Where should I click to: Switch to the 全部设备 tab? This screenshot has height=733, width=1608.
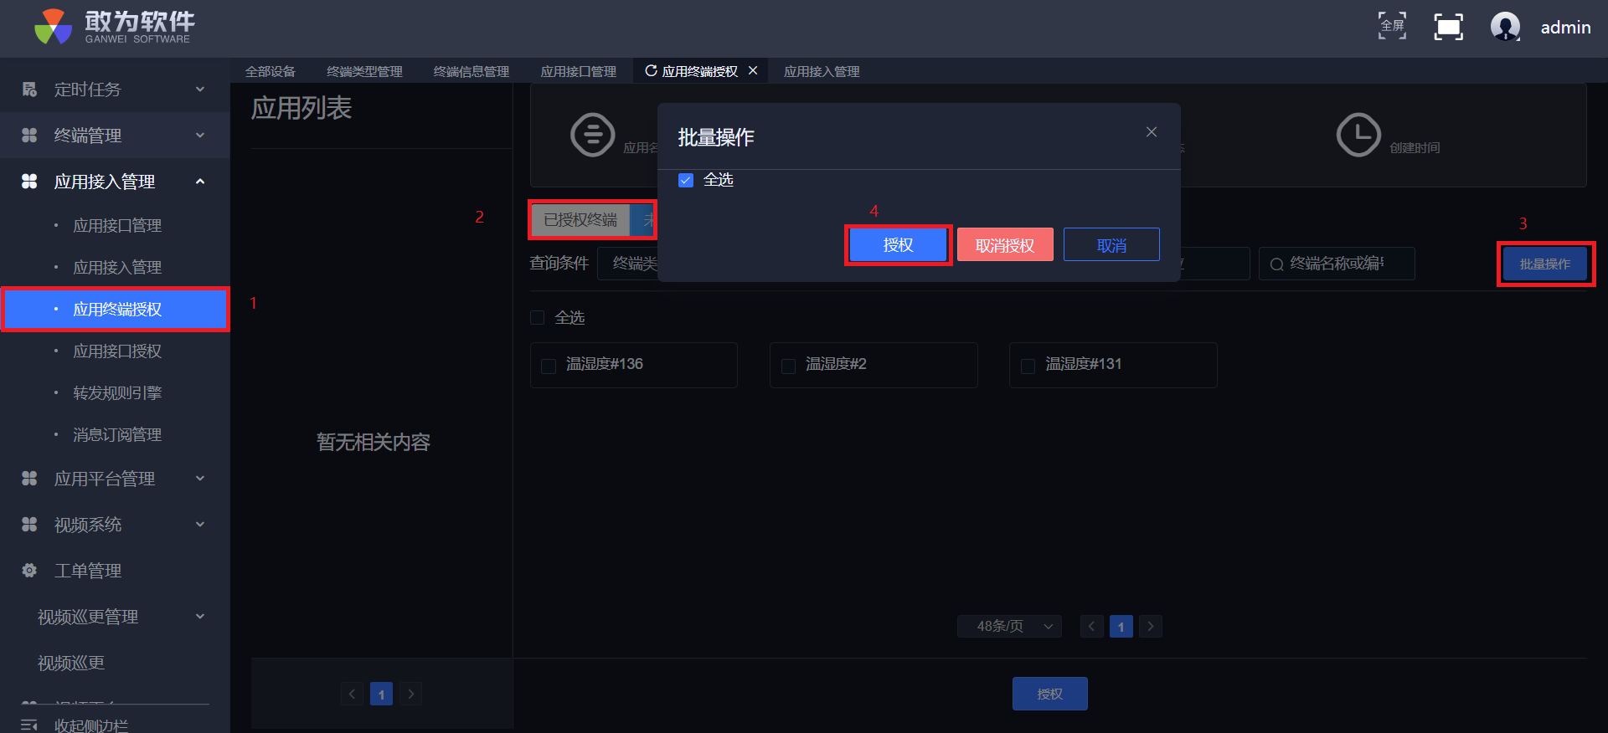[x=271, y=71]
